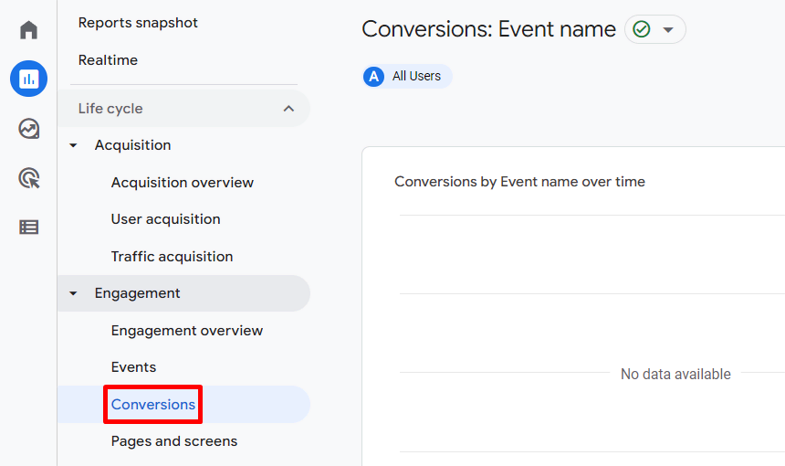Image resolution: width=785 pixels, height=466 pixels.
Task: Collapse the Acquisition tree arrow
Action: (x=73, y=145)
